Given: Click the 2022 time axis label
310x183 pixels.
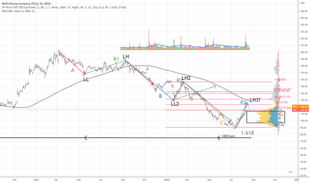Looking at the screenshot, I should click(x=167, y=180).
